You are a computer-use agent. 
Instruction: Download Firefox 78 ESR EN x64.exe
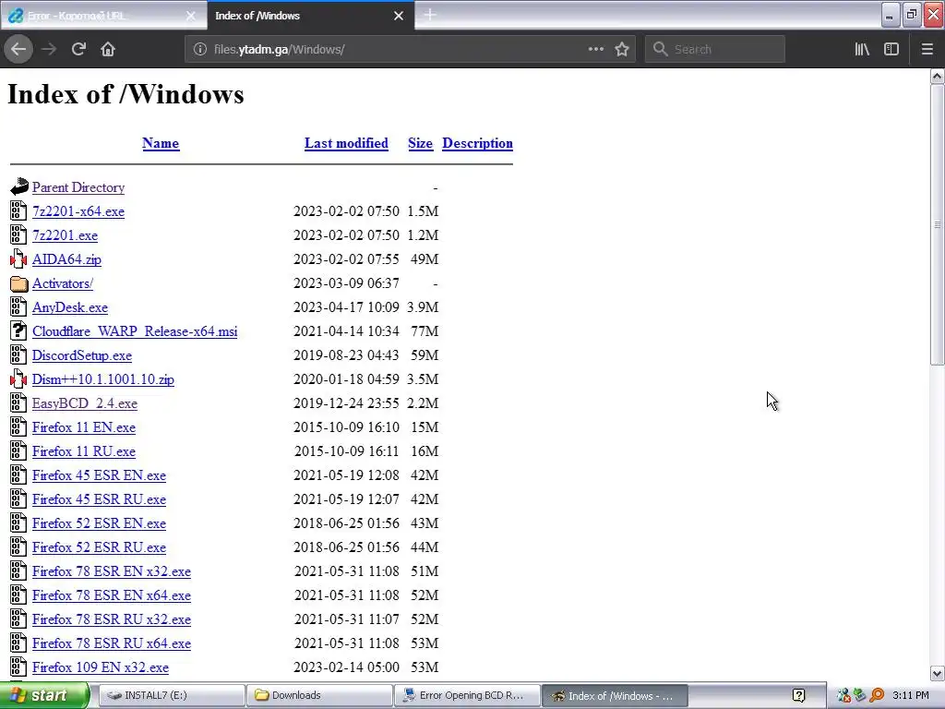[x=112, y=595]
